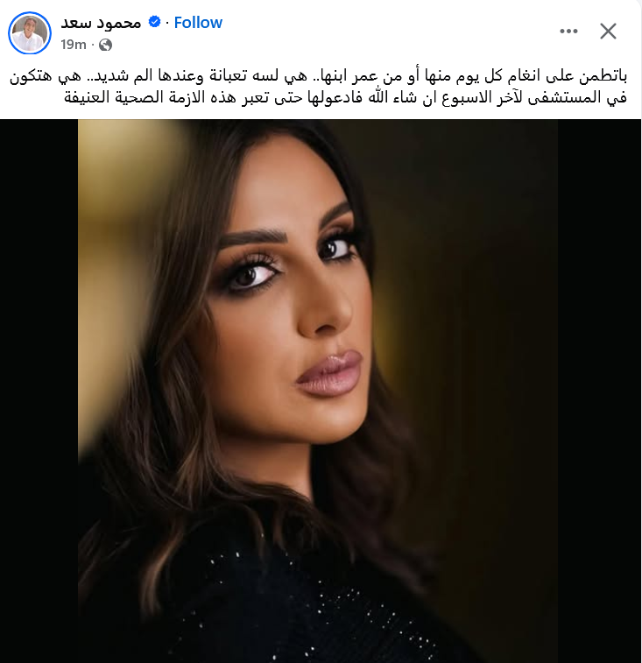Open محمود سعد profile from name

(101, 23)
